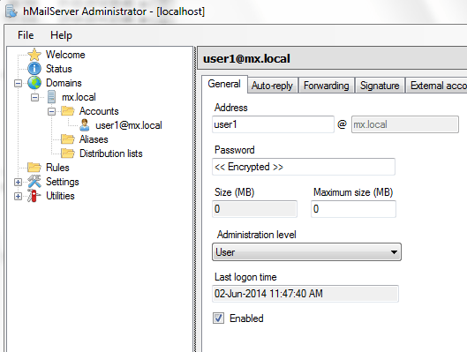
Task: Select the Utilities tree label
Action: [x=60, y=196]
